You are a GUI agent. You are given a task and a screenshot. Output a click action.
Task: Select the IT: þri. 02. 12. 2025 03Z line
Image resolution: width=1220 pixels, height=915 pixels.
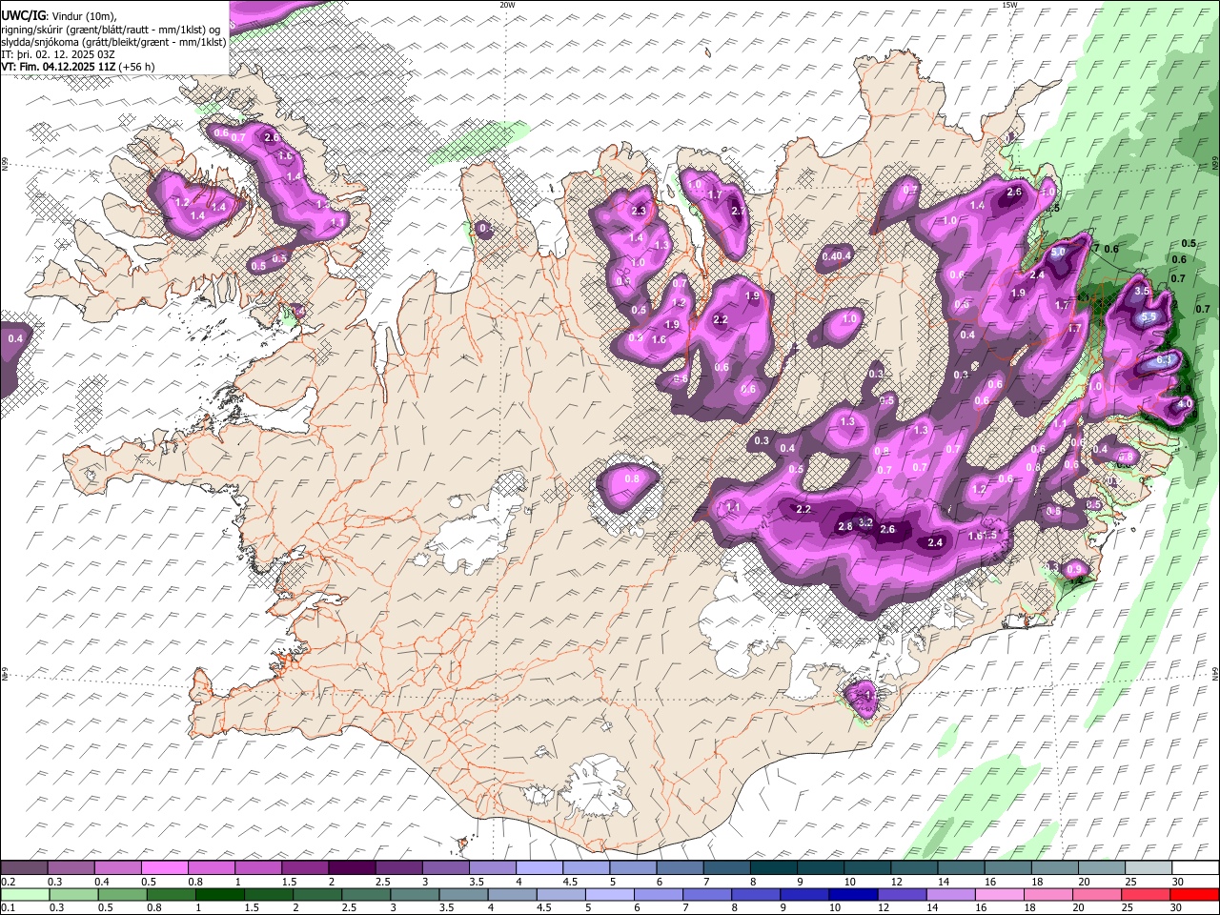(x=58, y=54)
